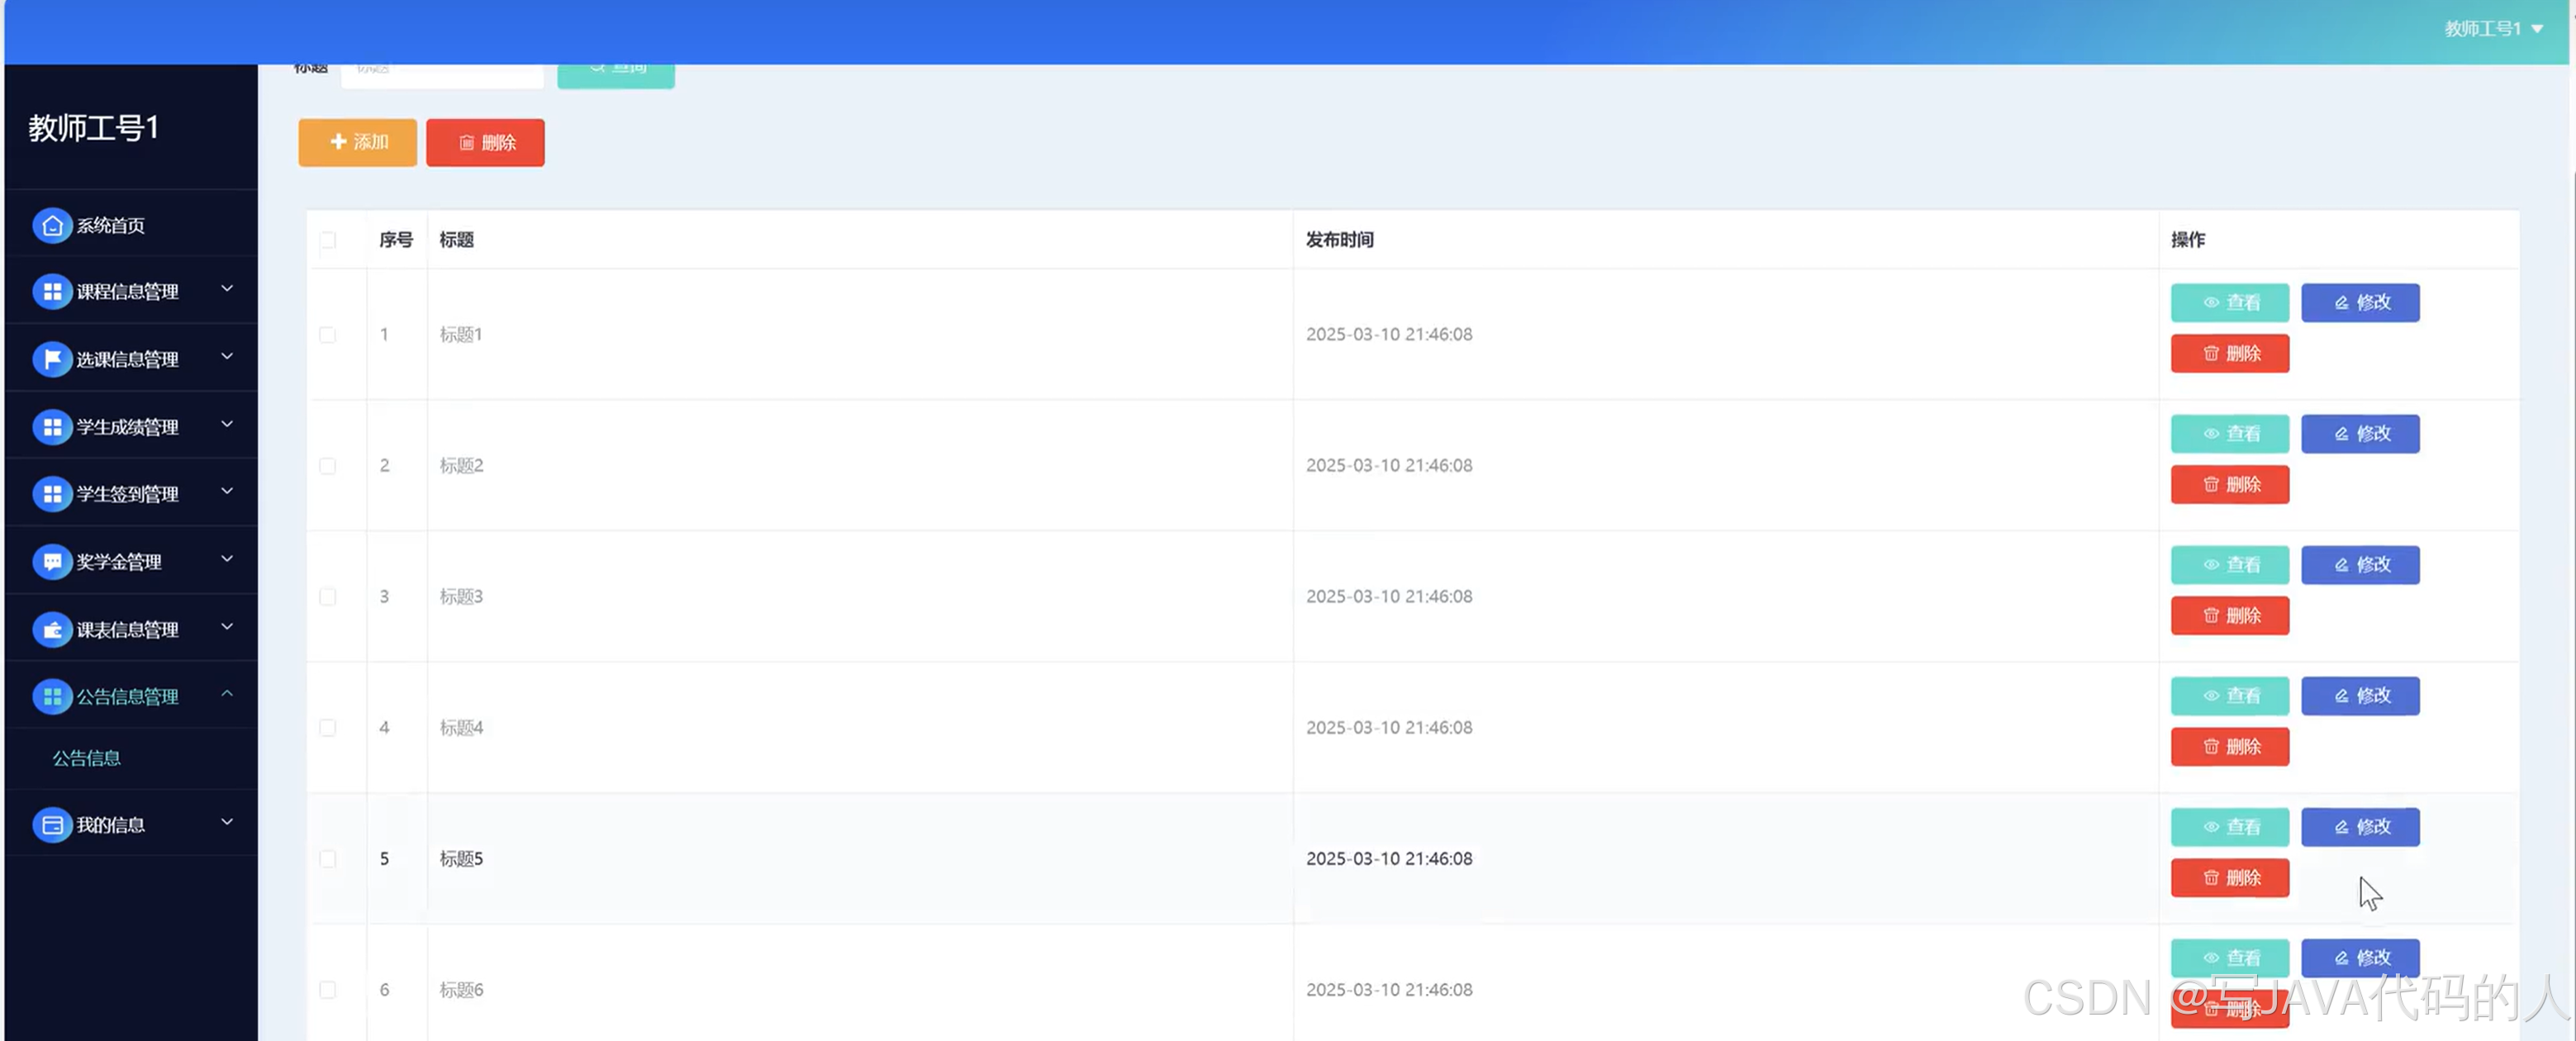Check the select-all checkbox in table header
The height and width of the screenshot is (1041, 2576).
(328, 240)
